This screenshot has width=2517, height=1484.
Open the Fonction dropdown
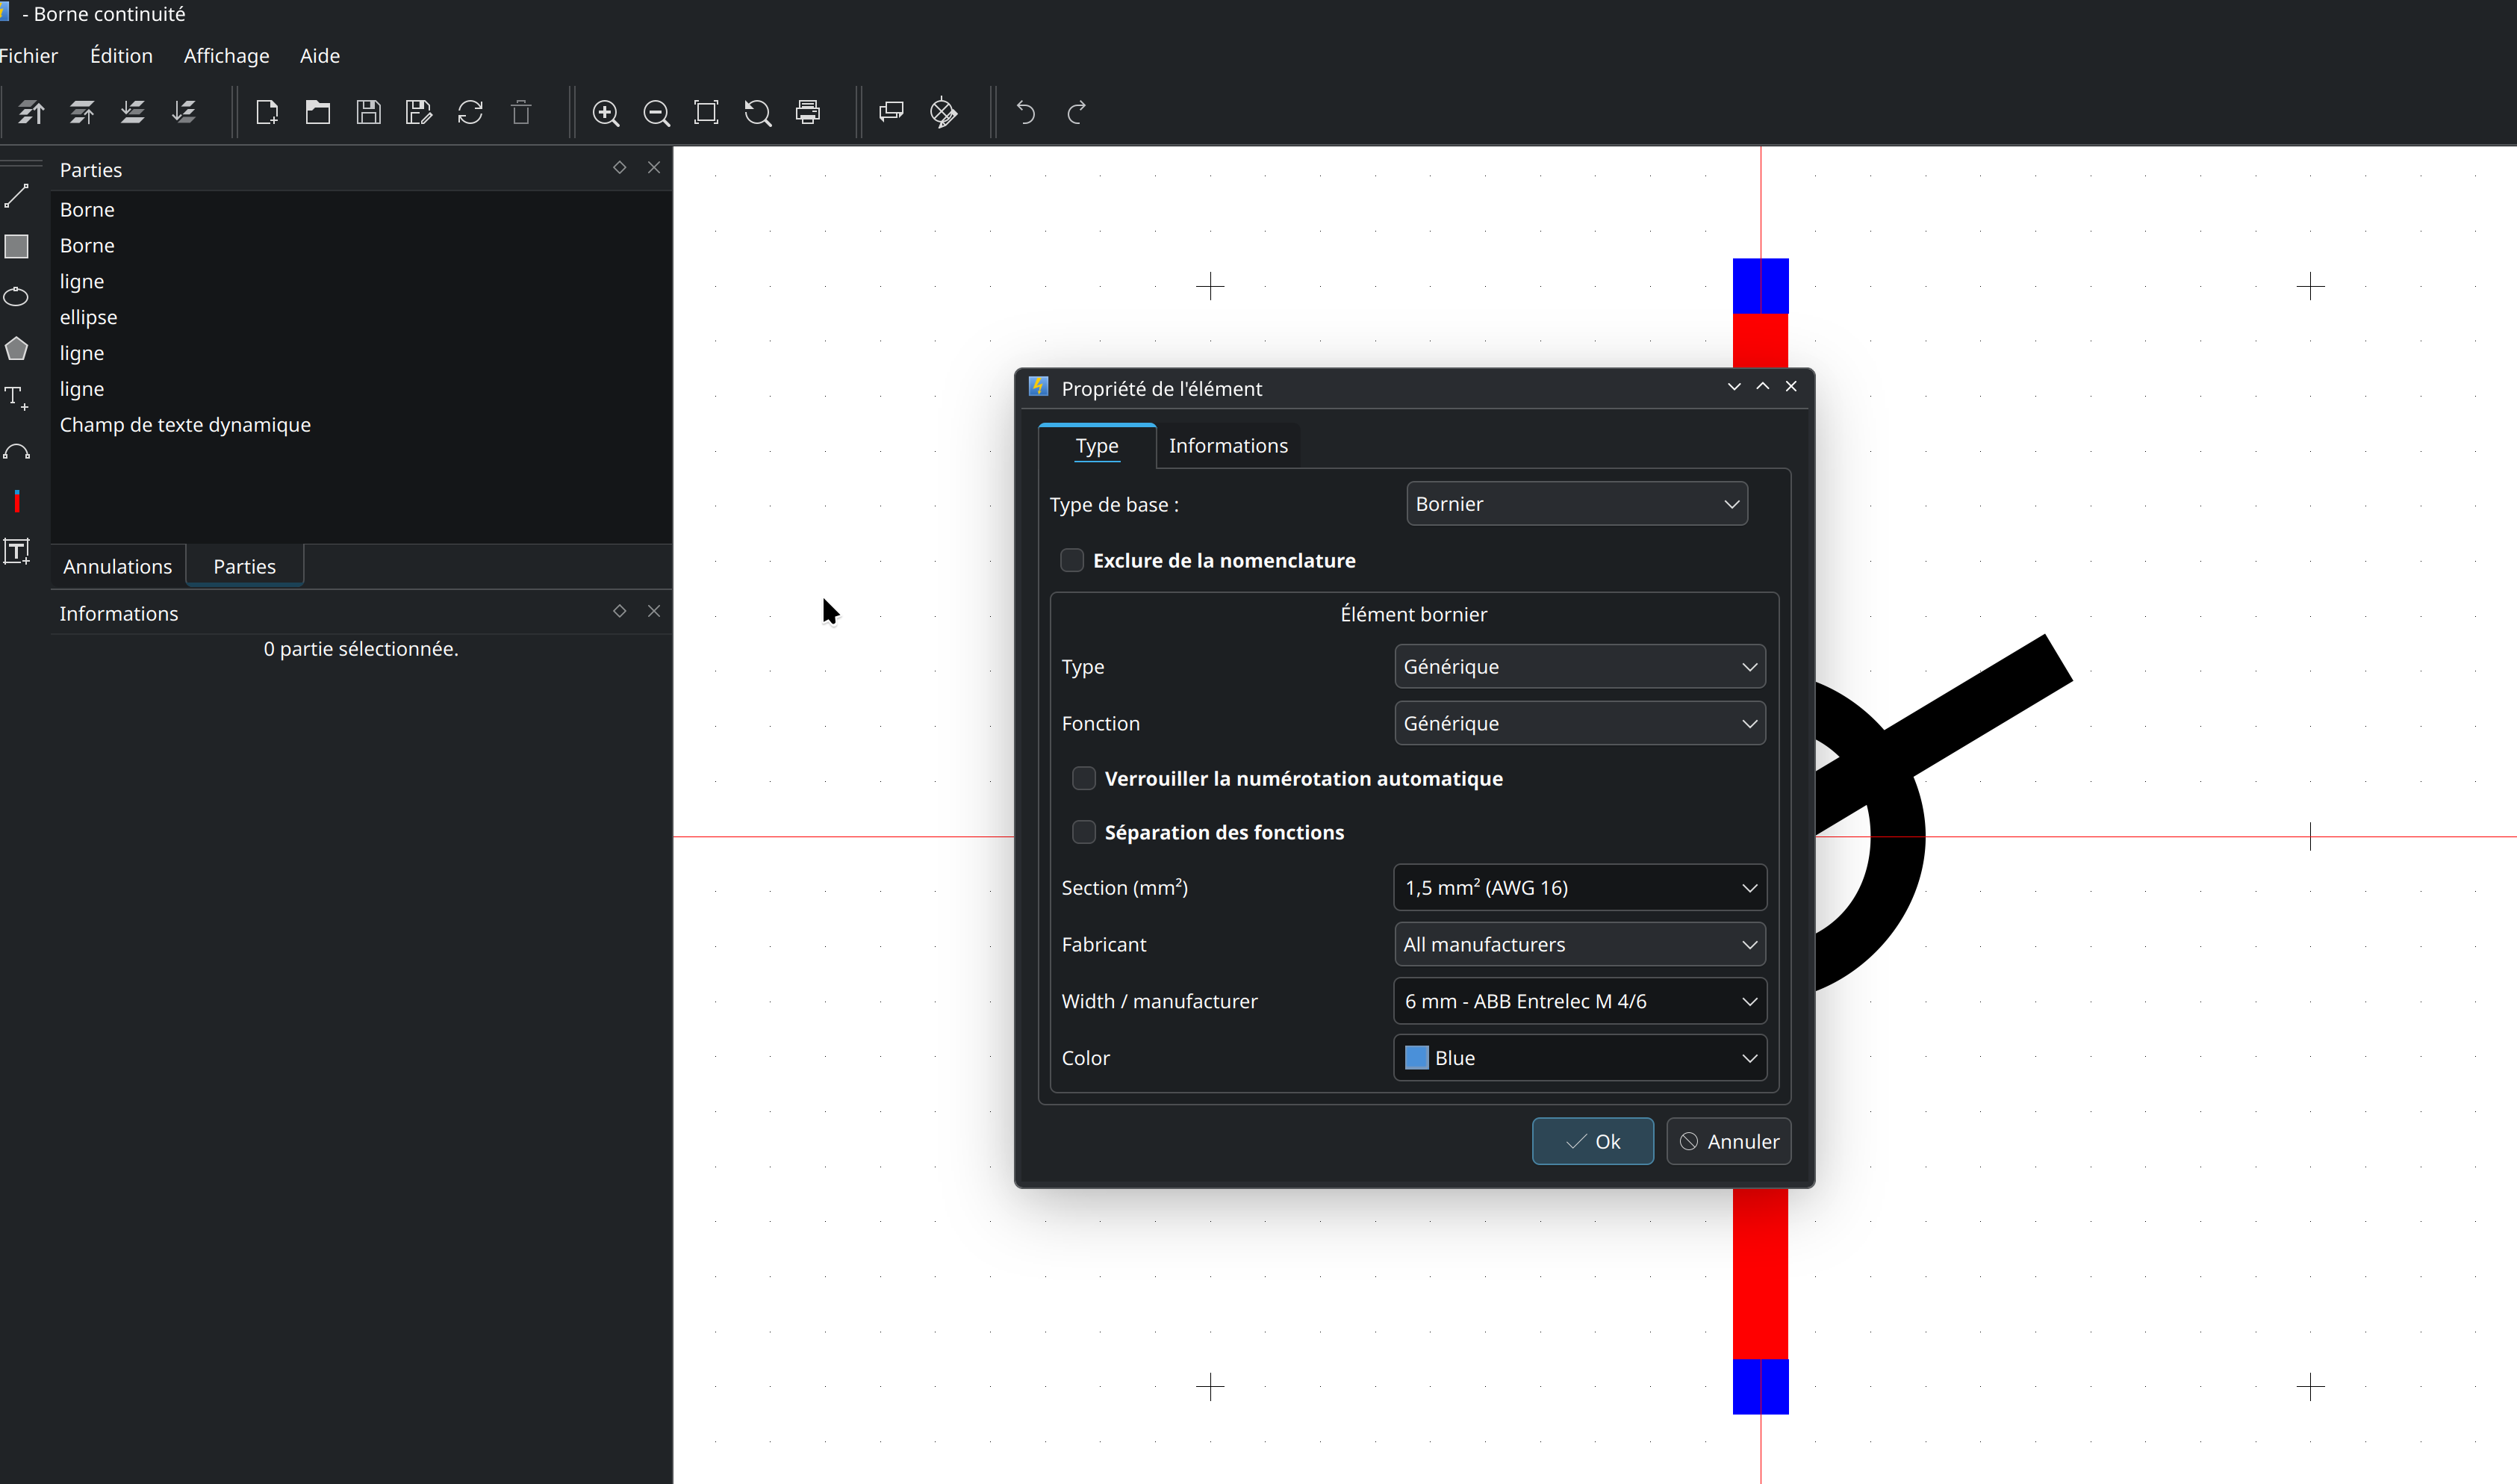(x=1579, y=723)
